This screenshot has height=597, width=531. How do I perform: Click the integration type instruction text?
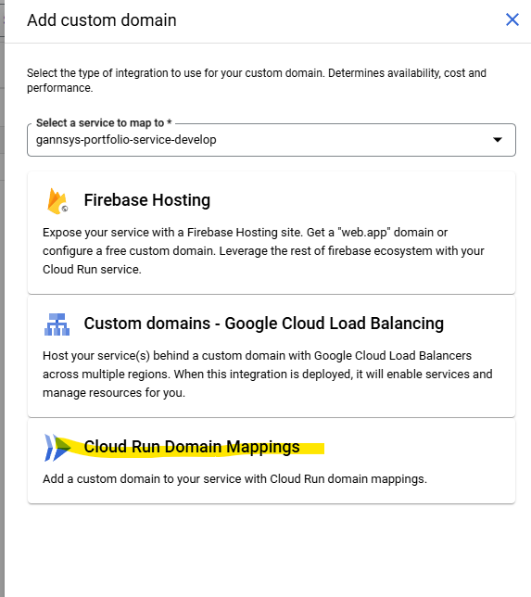click(257, 81)
